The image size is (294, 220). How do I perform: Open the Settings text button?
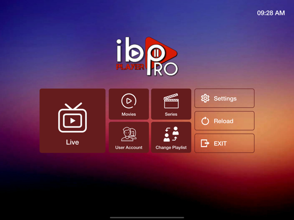(x=225, y=98)
